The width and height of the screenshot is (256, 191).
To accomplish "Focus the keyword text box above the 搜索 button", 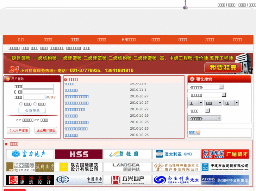I will pyautogui.click(x=220, y=126).
